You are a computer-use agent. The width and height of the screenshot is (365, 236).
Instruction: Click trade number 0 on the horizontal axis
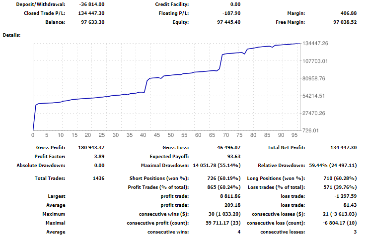pos(33,135)
